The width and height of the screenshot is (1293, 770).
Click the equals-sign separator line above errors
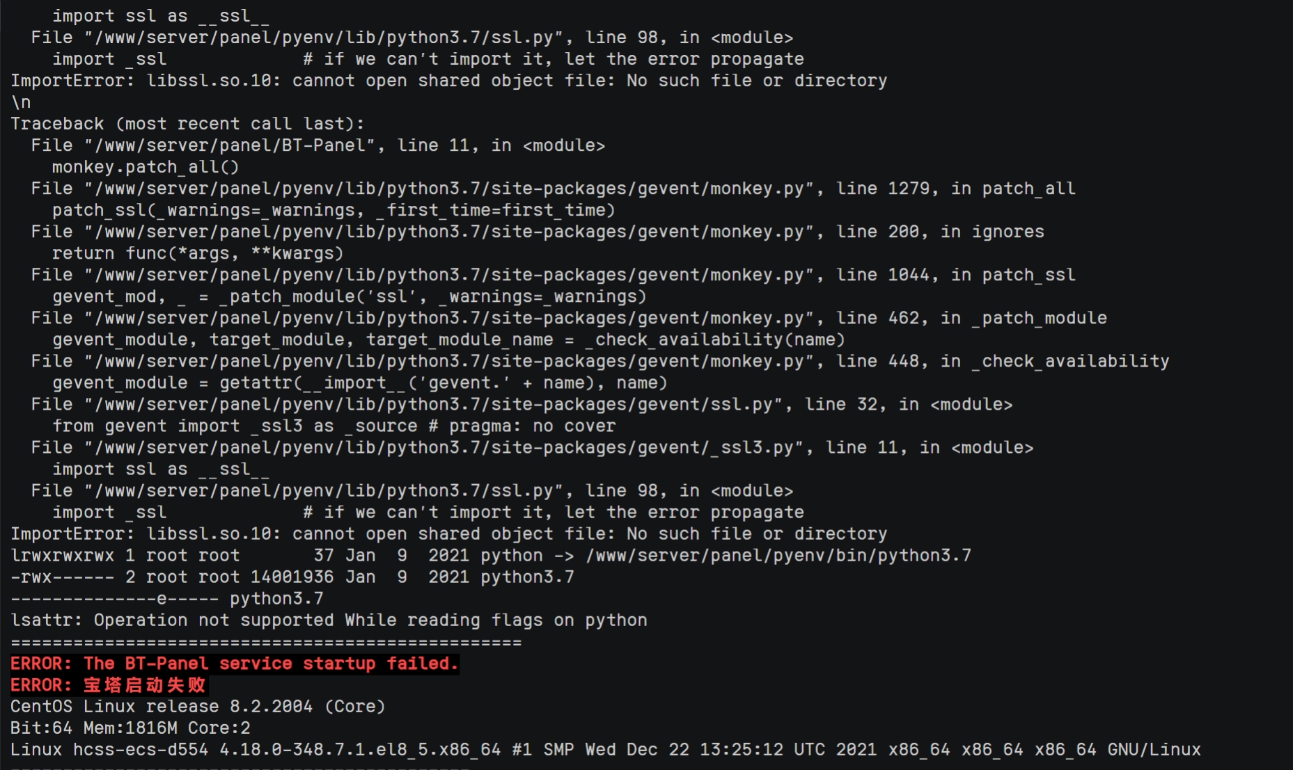(x=266, y=642)
